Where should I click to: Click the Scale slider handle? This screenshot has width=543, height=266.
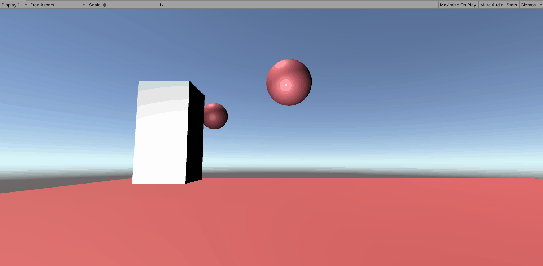pyautogui.click(x=105, y=5)
